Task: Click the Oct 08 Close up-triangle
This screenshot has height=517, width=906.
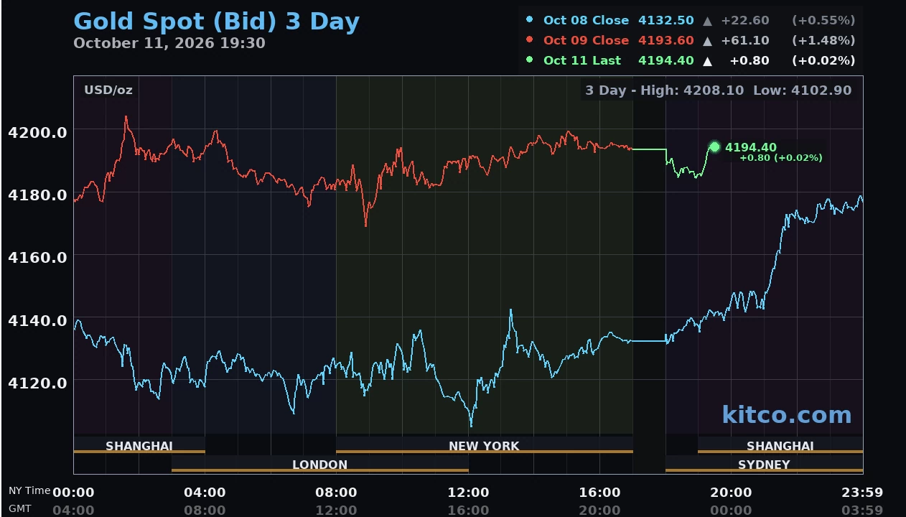Action: coord(707,21)
